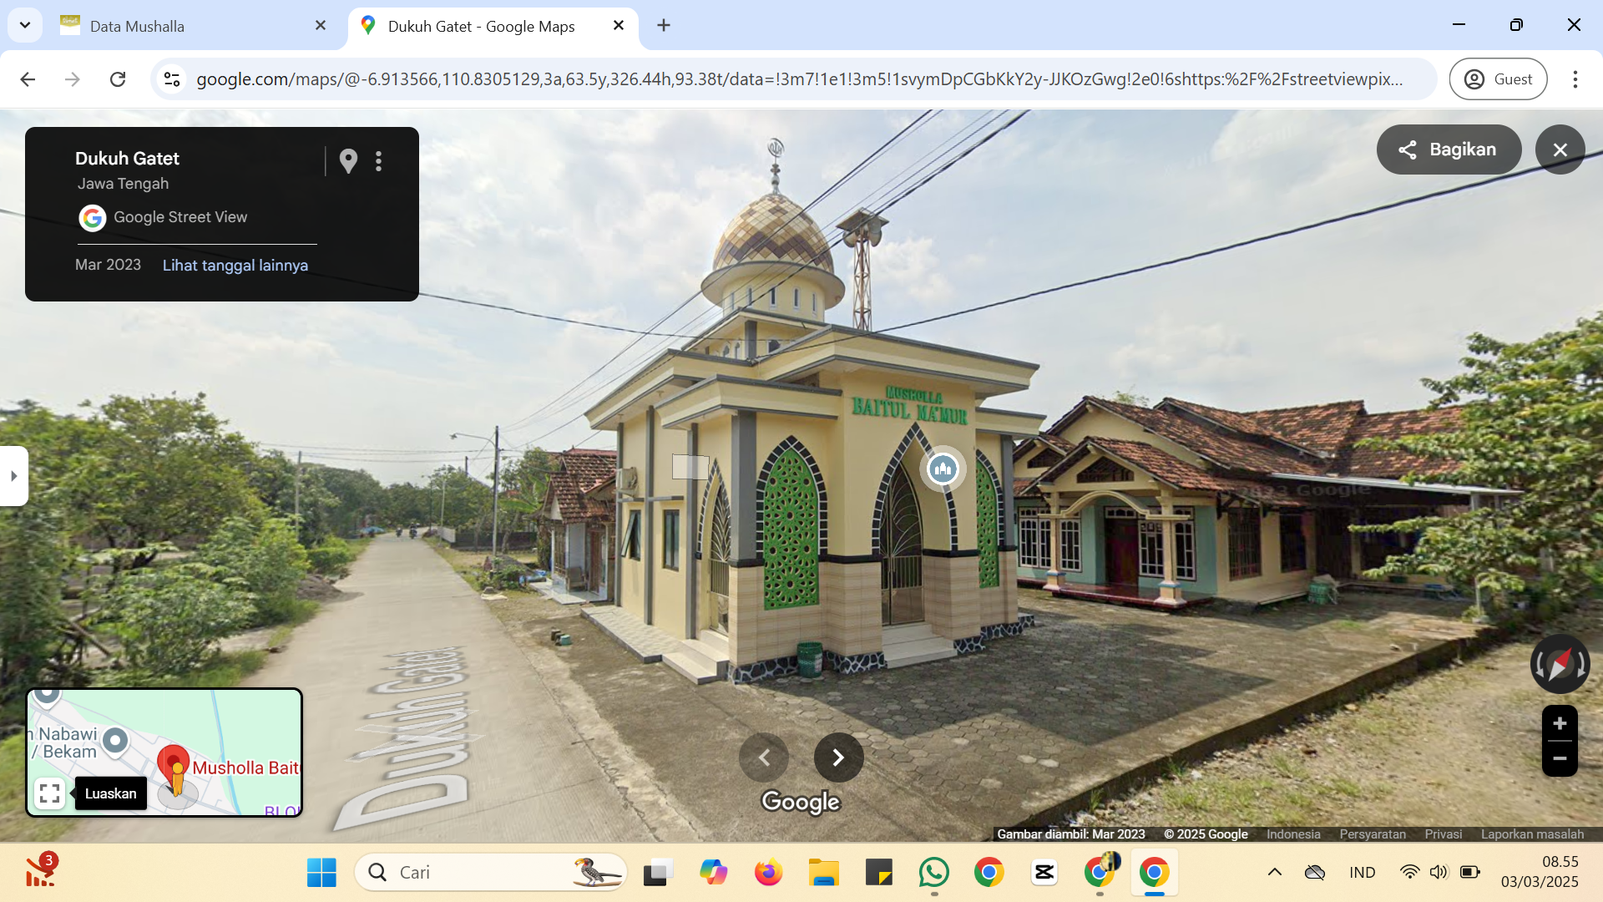
Task: Click the cloud sync tray icon
Action: (1315, 873)
